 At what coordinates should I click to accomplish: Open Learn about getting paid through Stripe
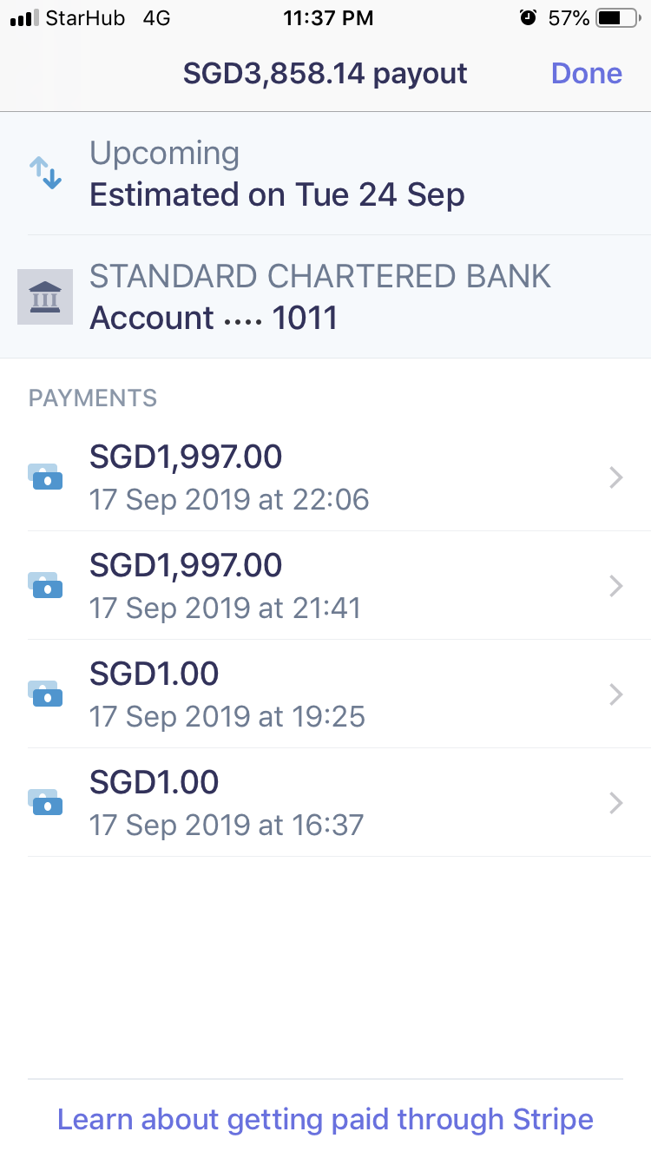[325, 1119]
